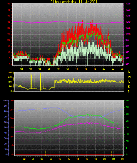
Task: Click the 06 hour label under the wind speed chart
Action: tap(40, 69)
